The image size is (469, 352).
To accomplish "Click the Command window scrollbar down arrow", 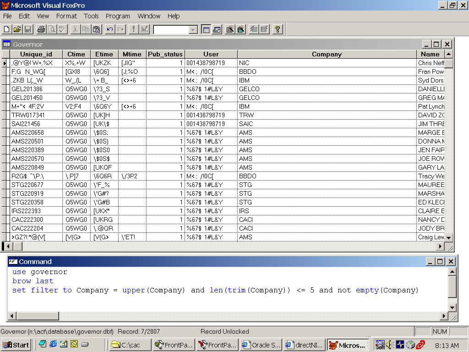I will click(x=452, y=308).
